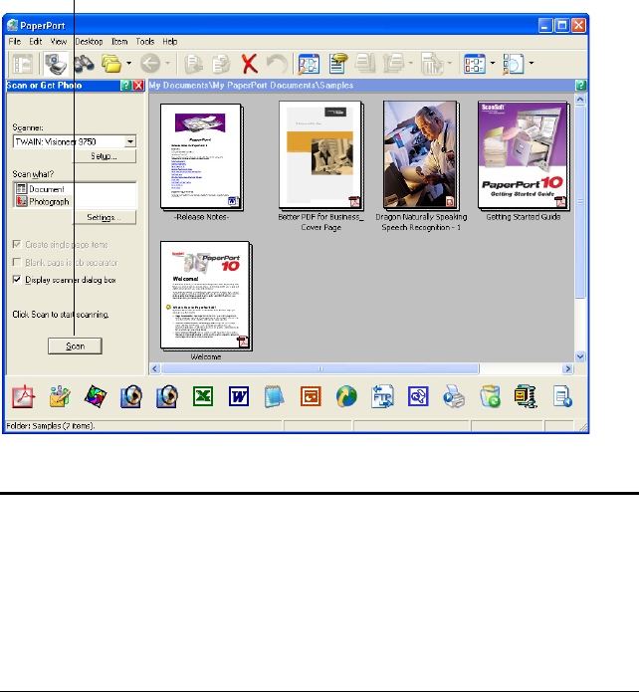Click the vertical scrollbar up arrow
639x692 pixels.
580,99
